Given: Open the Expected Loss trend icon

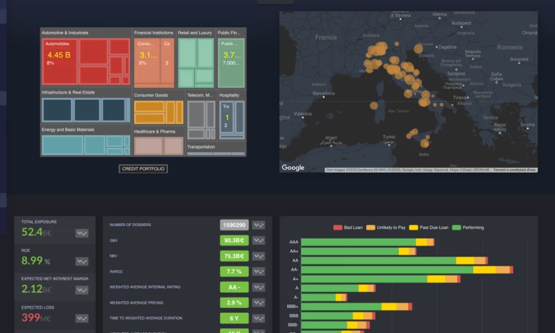Looking at the screenshot, I should pyautogui.click(x=82, y=318).
